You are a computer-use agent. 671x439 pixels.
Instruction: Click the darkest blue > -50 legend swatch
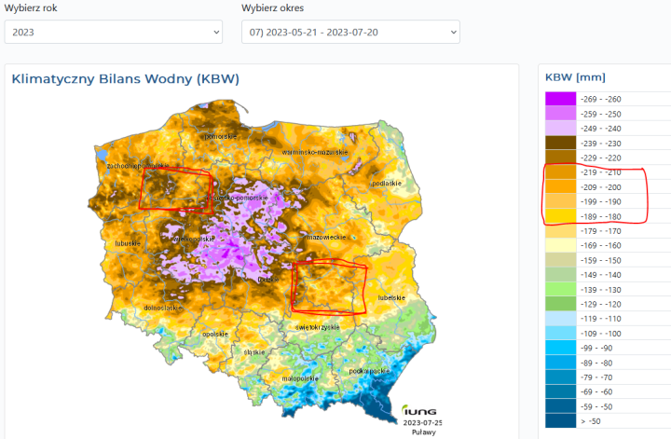[560, 421]
